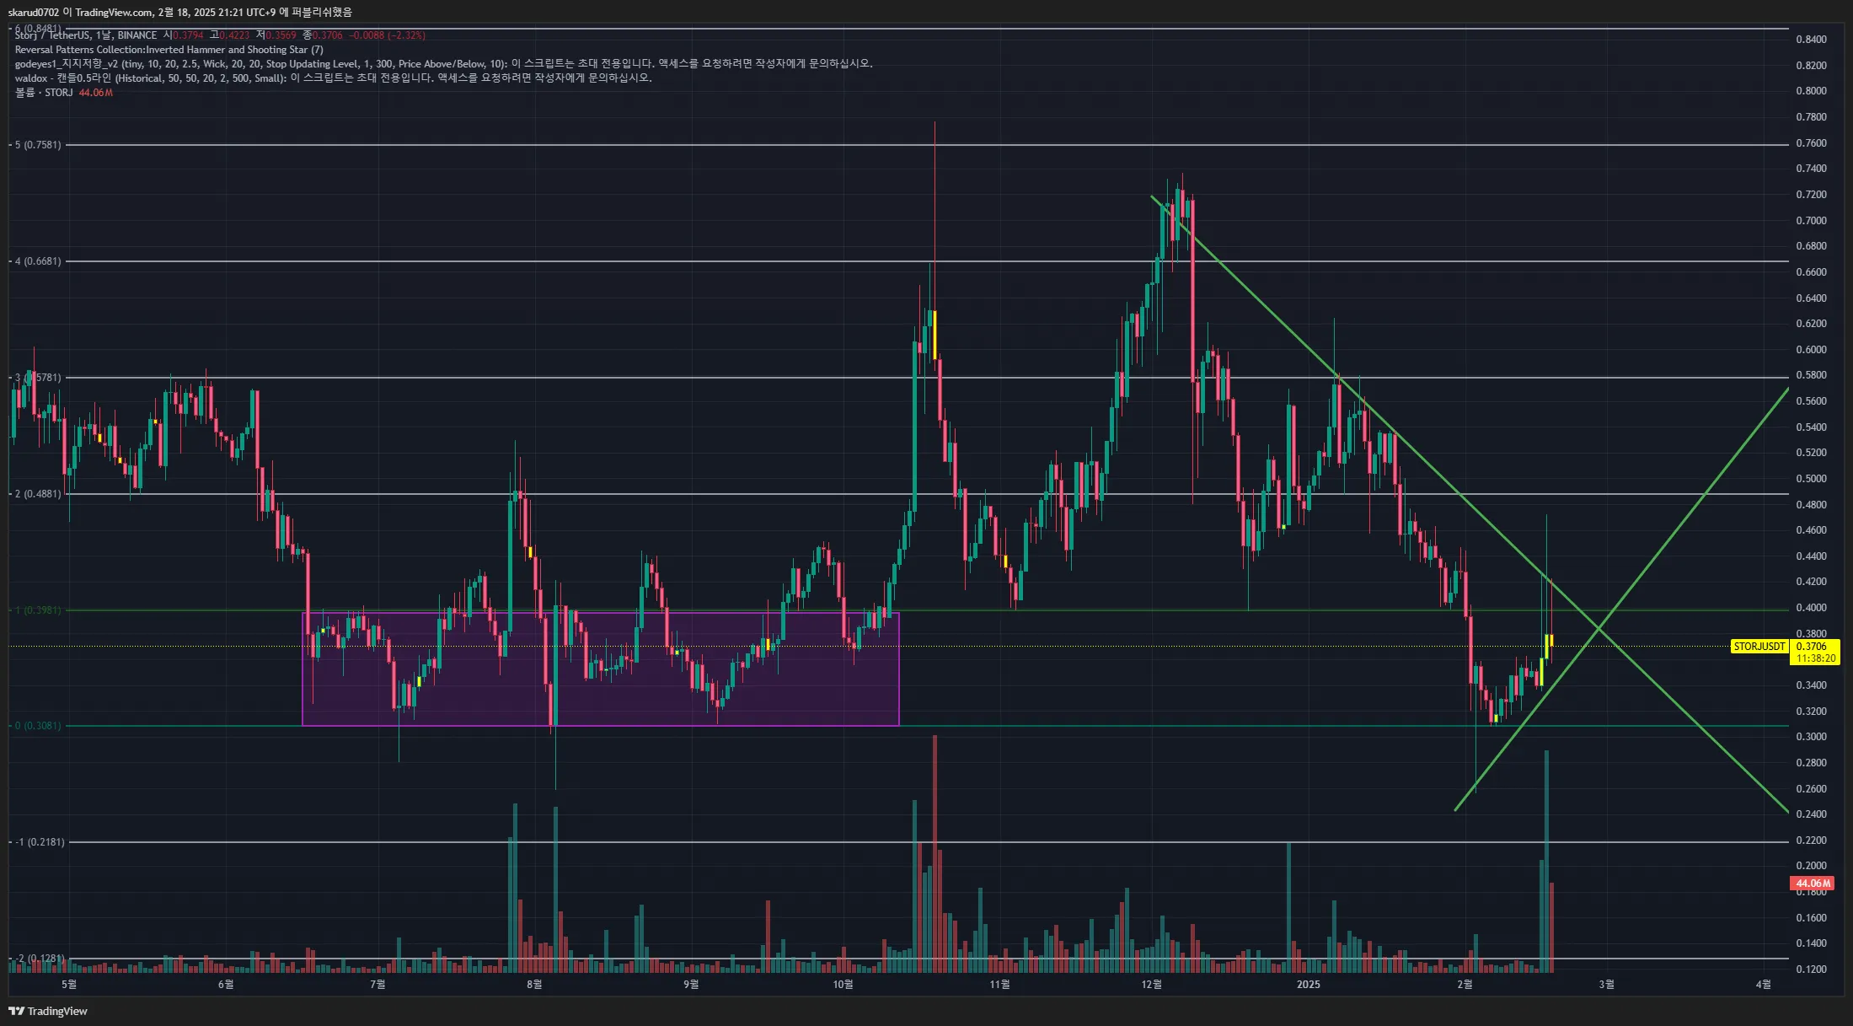Select the Fibonacci label -2 (0.1281)

point(40,959)
